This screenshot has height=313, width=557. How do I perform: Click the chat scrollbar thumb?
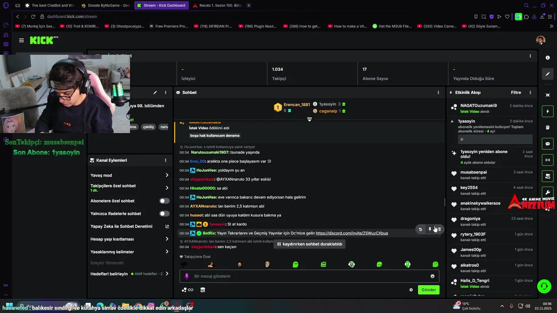pyautogui.click(x=444, y=203)
